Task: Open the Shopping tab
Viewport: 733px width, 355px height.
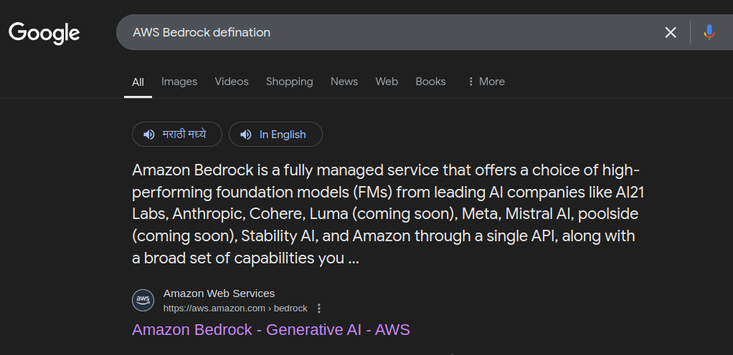Action: click(289, 82)
